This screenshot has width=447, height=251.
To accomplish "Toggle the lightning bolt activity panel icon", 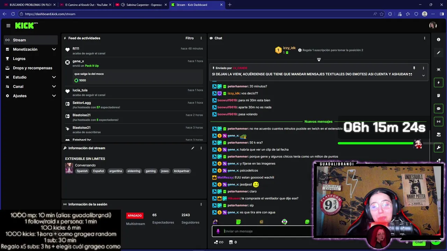I will pos(439,83).
